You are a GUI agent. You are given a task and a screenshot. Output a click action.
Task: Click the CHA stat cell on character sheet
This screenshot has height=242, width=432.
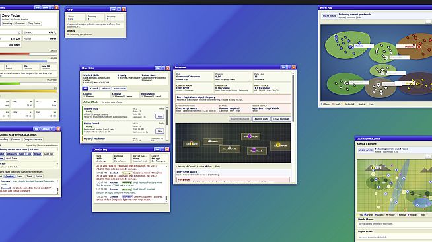point(46,114)
